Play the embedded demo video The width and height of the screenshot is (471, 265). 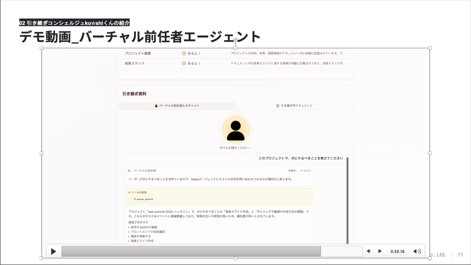(54, 251)
